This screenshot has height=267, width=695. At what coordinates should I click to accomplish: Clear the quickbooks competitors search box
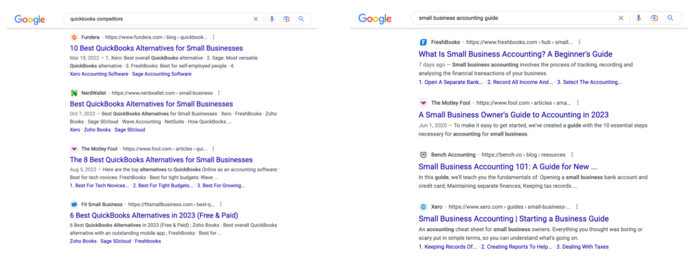255,19
